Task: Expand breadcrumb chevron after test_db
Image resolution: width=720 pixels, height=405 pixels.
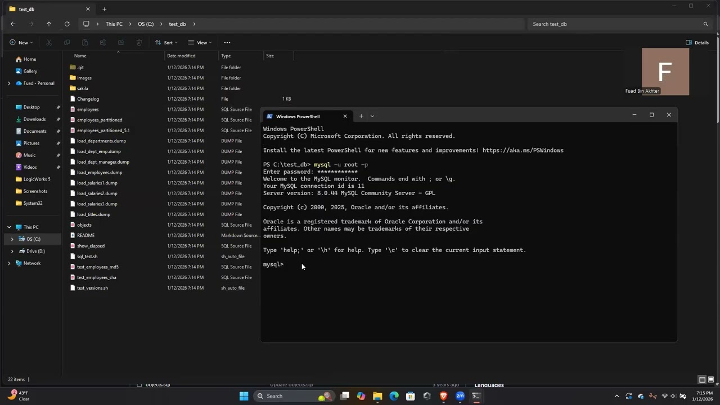Action: point(195,24)
